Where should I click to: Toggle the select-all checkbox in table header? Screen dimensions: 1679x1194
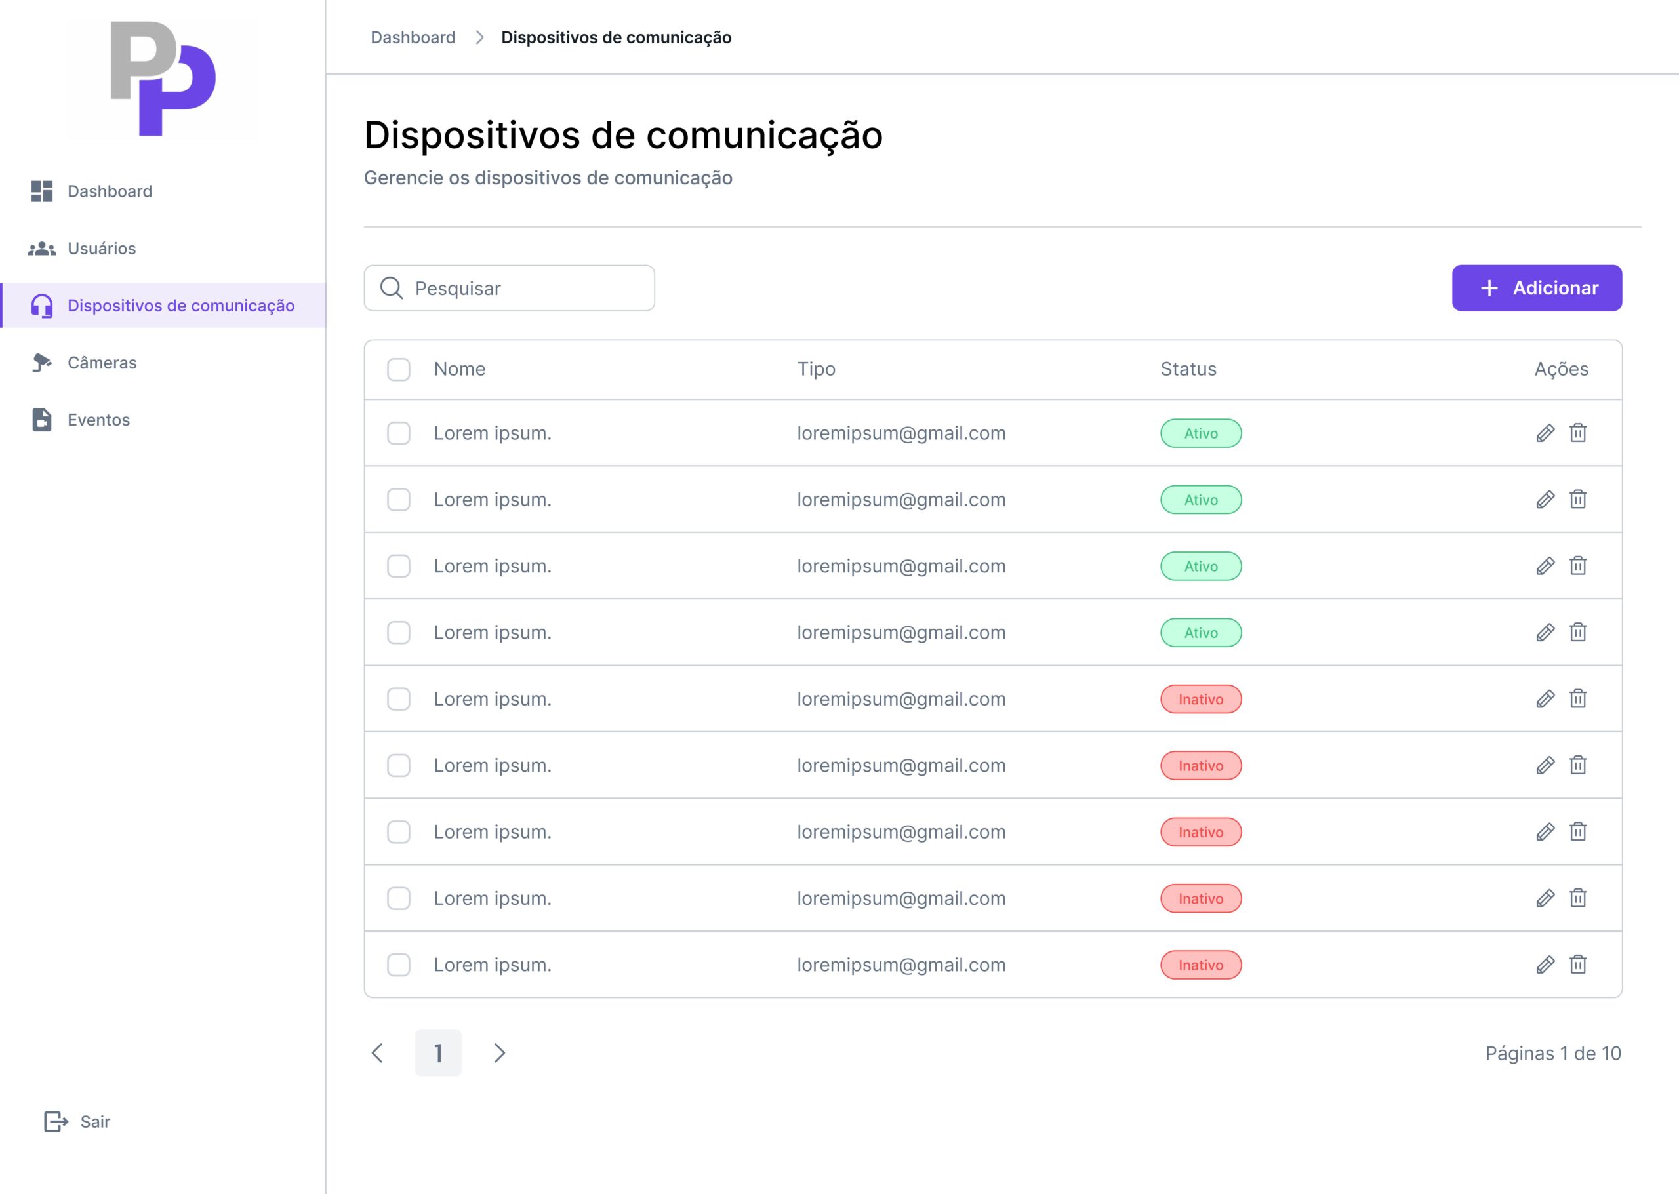point(399,369)
